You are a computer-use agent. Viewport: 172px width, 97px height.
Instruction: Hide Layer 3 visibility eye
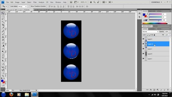[143, 44]
